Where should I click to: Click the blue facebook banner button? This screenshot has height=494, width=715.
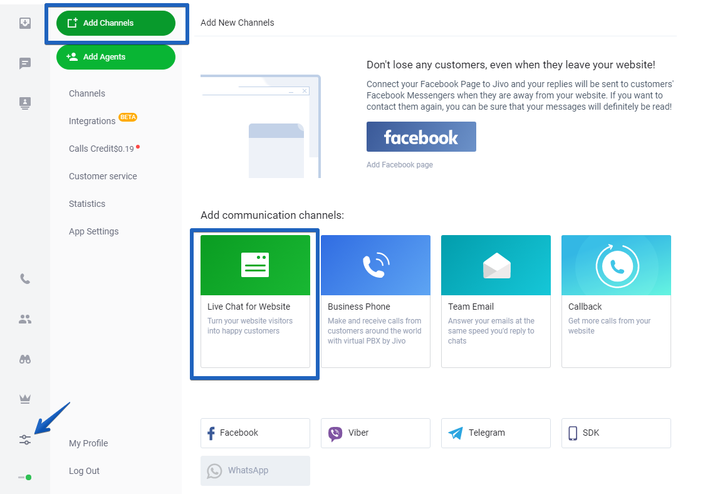coord(421,137)
